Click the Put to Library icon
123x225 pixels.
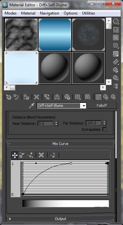(67, 97)
